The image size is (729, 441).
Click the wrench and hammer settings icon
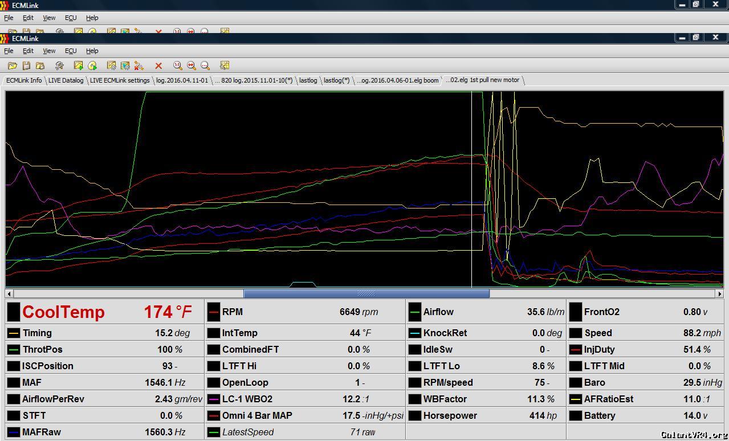[59, 66]
